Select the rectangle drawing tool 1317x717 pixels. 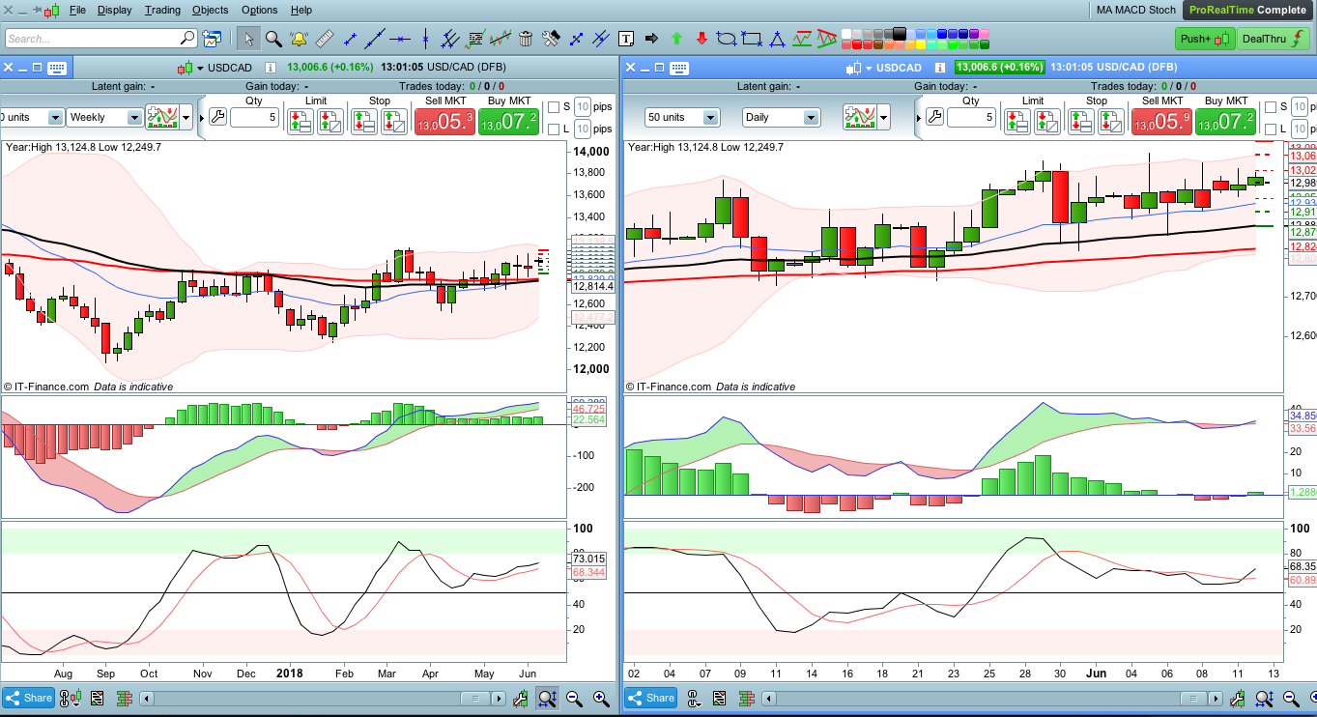(x=752, y=39)
